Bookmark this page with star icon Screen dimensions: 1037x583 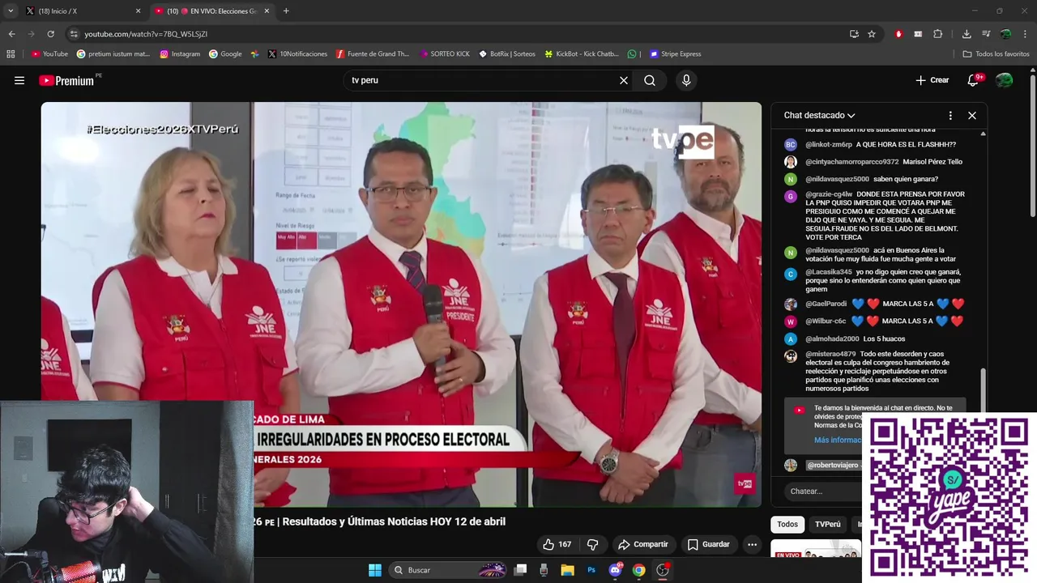click(x=872, y=34)
